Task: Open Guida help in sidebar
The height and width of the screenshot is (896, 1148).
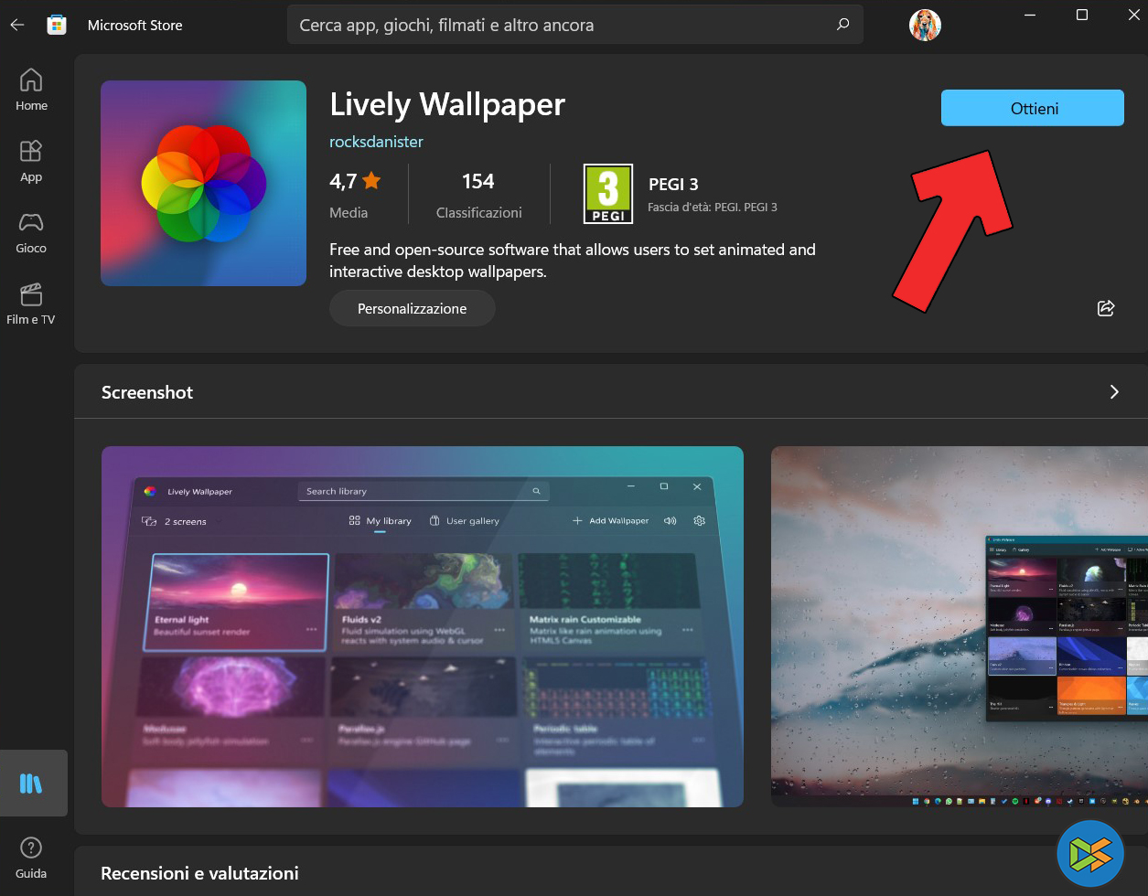Action: (x=31, y=858)
